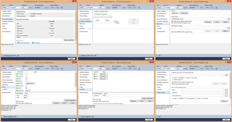Click the help question mark in the Fuses window

tap(71, 62)
